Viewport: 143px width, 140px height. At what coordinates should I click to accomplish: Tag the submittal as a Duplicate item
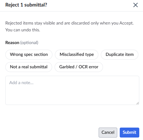point(119,55)
